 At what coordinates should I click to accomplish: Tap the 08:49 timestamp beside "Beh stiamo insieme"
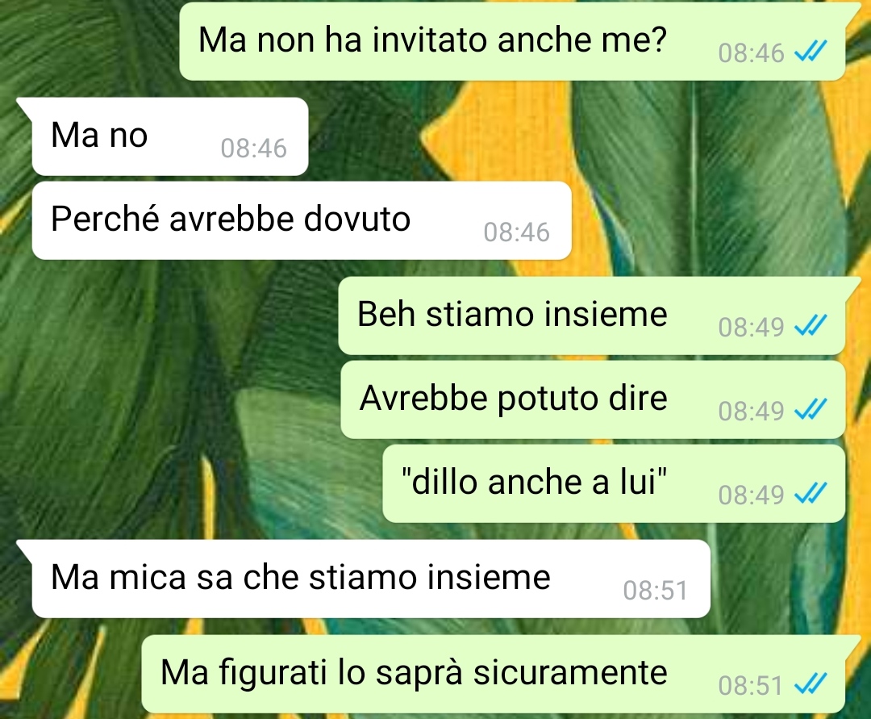coord(751,328)
